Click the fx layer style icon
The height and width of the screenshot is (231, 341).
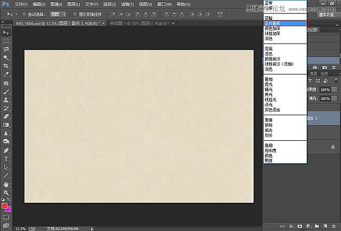(291, 225)
